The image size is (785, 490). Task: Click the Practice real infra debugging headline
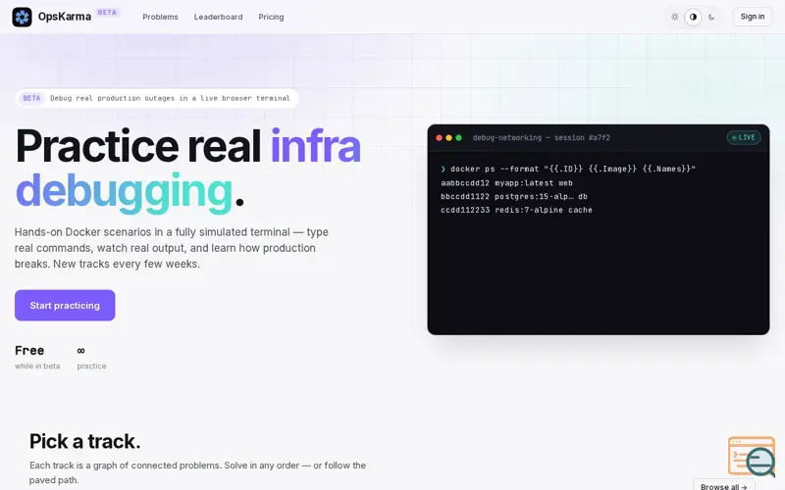click(x=187, y=169)
